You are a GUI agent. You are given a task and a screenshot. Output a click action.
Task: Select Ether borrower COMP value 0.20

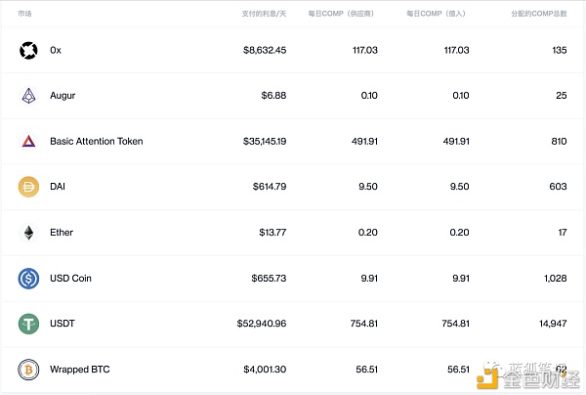(460, 233)
